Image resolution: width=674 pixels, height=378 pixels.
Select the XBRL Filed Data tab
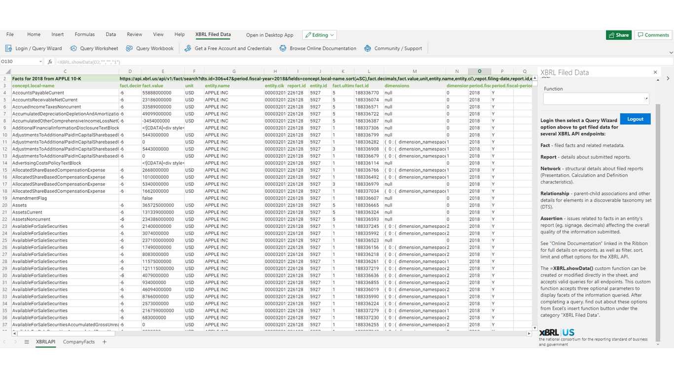pos(213,34)
